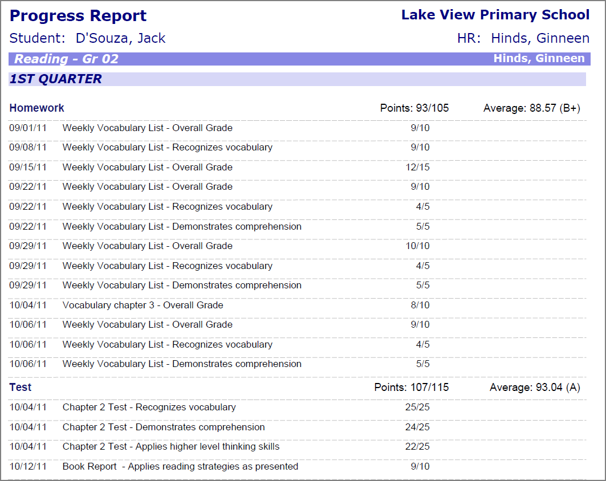Click "Chapter 2 Test - Applies higher level thinking skills"
The width and height of the screenshot is (606, 481).
pos(171,447)
